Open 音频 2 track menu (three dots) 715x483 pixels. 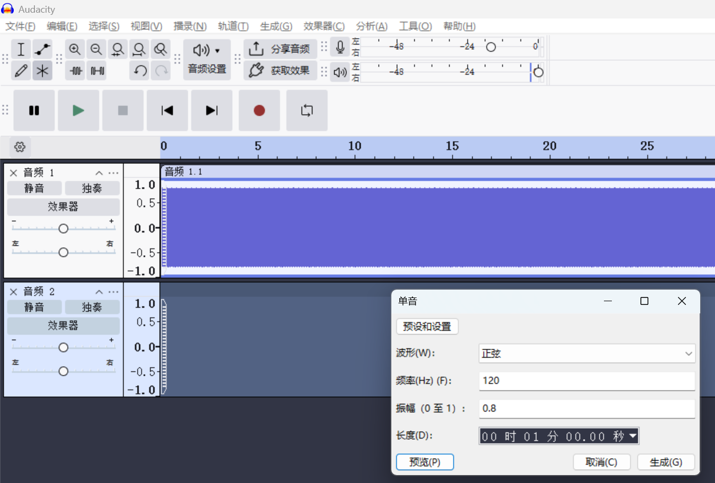click(114, 292)
